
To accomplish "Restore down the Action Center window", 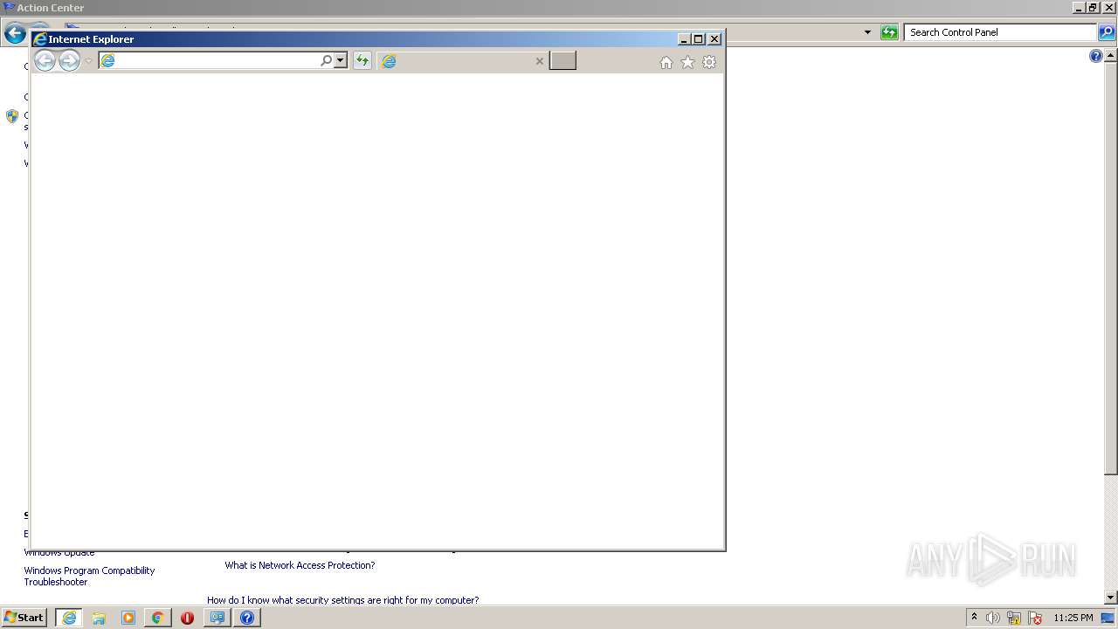I will [1093, 8].
